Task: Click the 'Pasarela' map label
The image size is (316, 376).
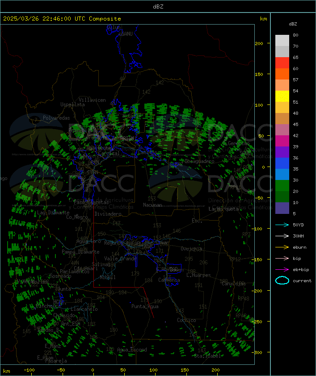Action: 56,361
